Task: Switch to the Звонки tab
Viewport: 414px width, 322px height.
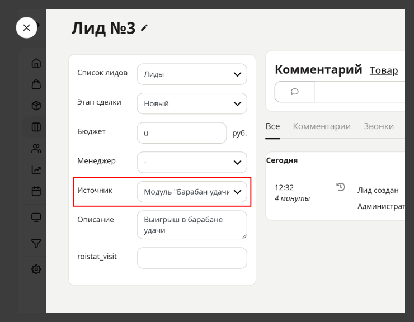Action: (379, 126)
